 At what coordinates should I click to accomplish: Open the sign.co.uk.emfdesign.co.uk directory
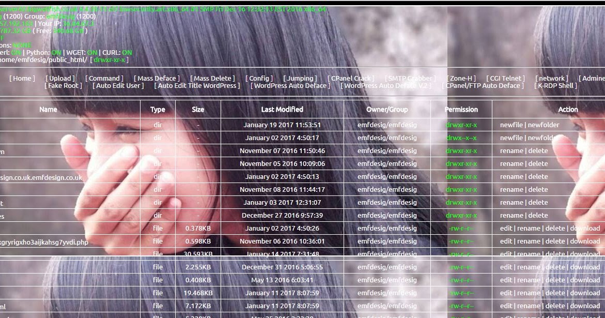click(41, 177)
